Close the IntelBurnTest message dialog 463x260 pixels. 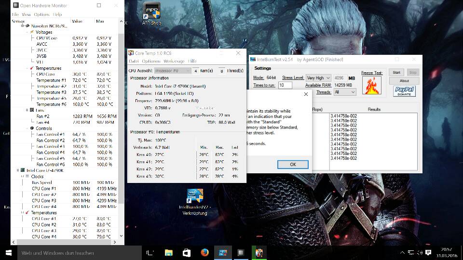(306, 94)
